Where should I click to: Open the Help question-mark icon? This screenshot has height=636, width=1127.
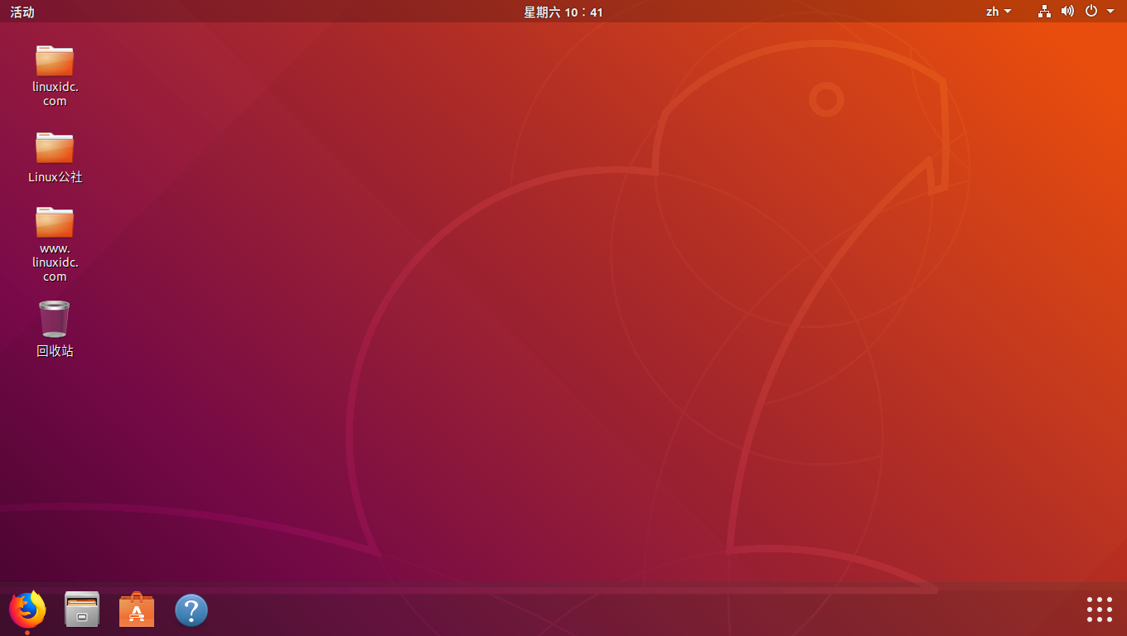point(191,610)
